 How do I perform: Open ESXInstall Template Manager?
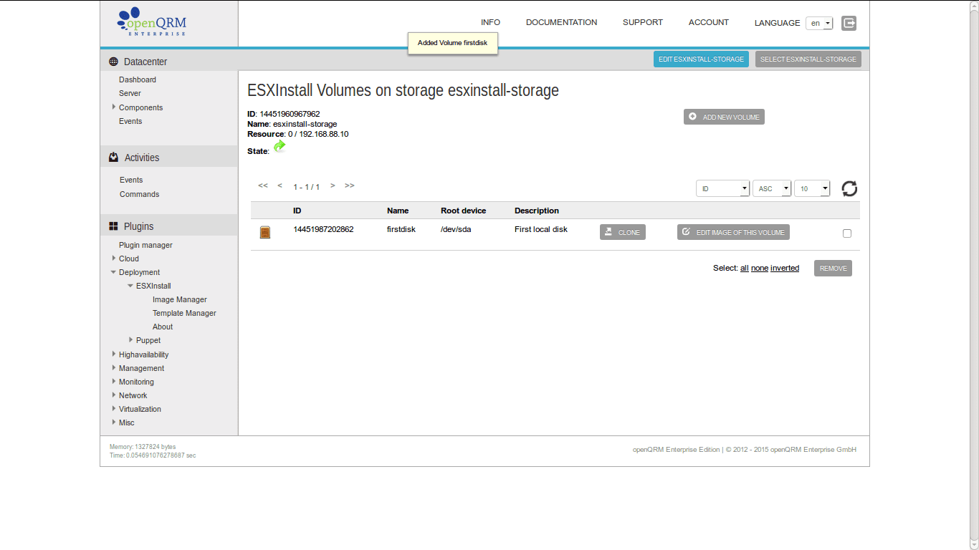pyautogui.click(x=184, y=313)
